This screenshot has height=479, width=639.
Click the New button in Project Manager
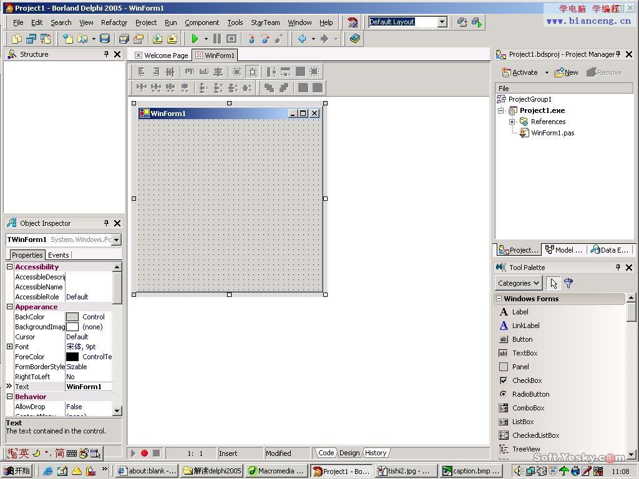[x=566, y=72]
